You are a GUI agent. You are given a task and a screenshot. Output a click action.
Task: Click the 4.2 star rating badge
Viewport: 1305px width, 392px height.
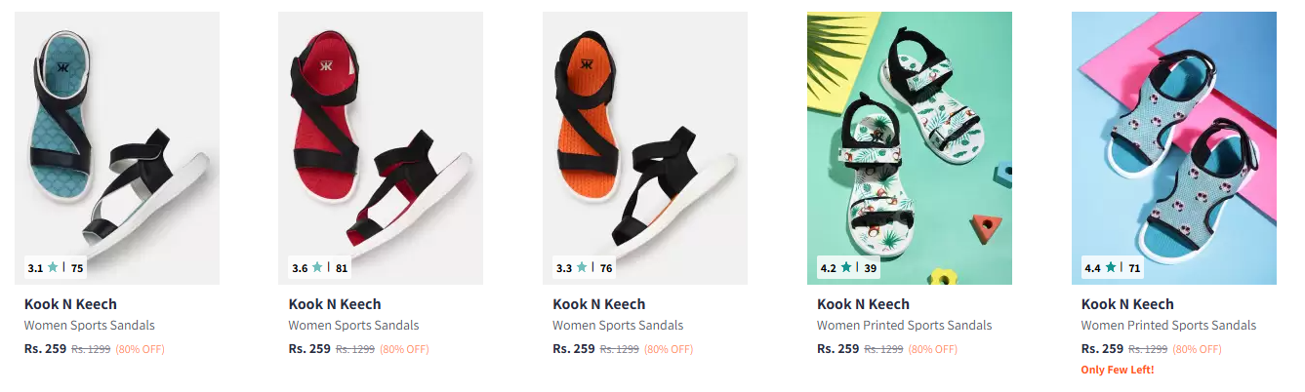click(847, 267)
